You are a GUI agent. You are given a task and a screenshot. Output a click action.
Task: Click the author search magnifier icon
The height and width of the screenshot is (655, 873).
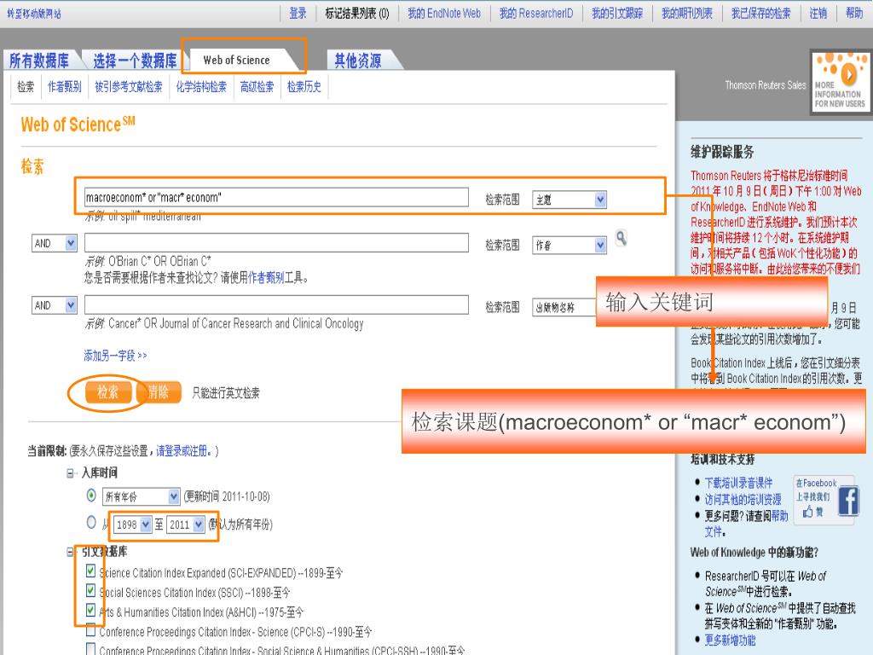622,239
